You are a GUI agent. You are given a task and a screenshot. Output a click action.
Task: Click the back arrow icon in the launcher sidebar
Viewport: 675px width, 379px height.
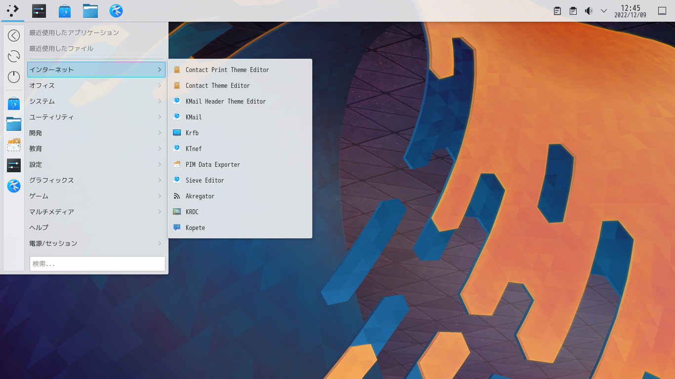point(14,36)
